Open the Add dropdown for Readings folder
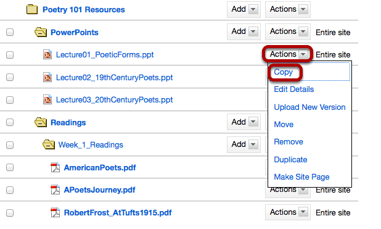 pyautogui.click(x=244, y=122)
